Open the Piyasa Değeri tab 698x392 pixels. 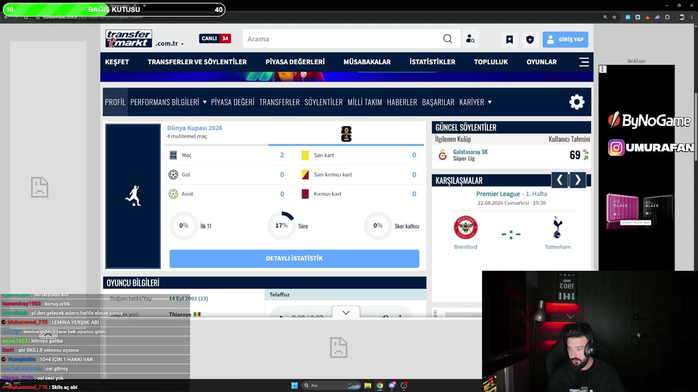[x=233, y=102]
